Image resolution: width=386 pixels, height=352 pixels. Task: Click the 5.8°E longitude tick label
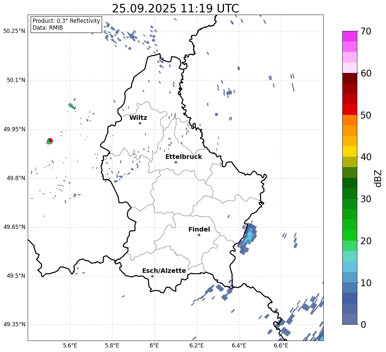coord(112,345)
